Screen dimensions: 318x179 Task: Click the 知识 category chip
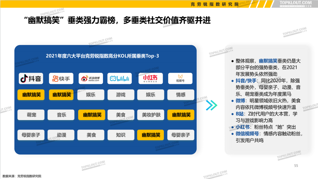pyautogui.click(x=121, y=135)
